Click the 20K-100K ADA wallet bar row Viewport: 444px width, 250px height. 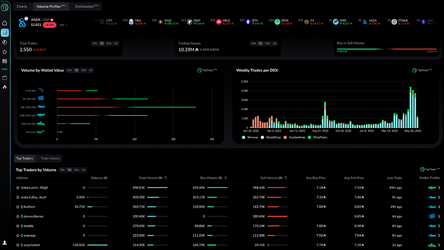coord(126,107)
